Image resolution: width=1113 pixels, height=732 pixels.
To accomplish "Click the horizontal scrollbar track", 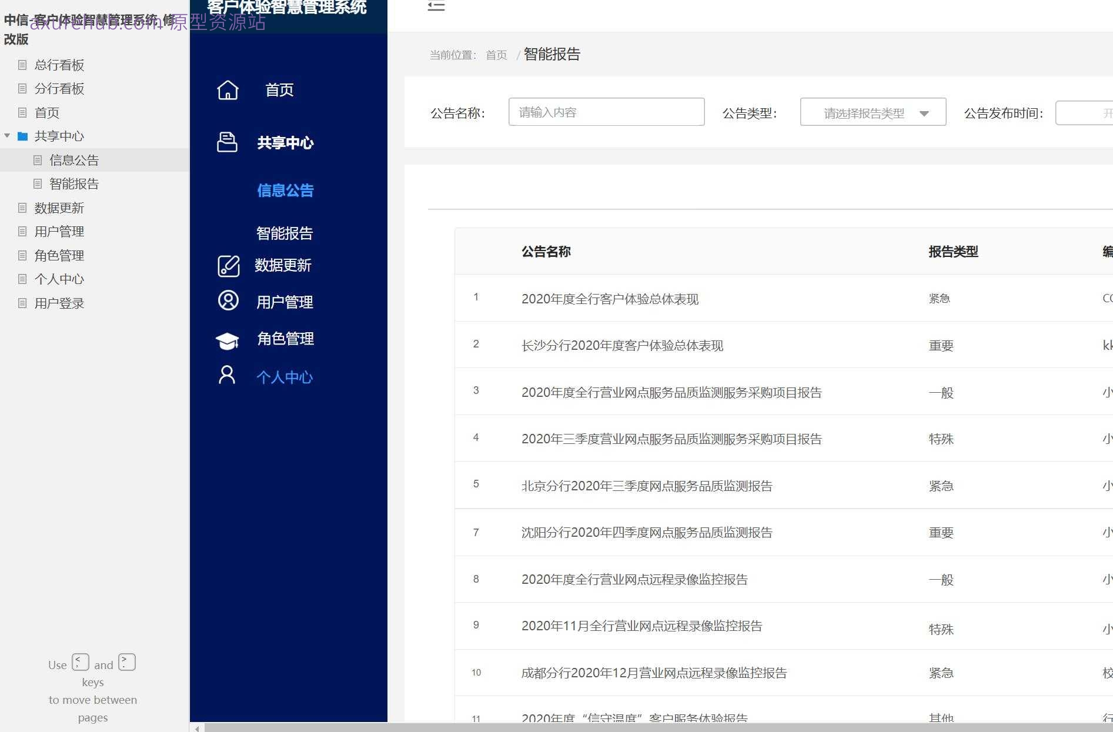I will (x=659, y=728).
